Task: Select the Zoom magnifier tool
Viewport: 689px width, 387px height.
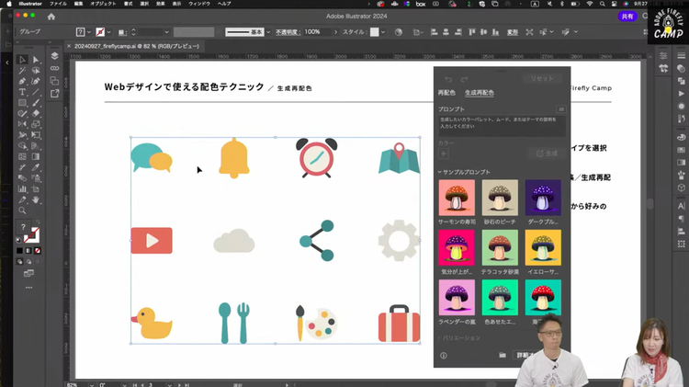Action: click(x=23, y=211)
